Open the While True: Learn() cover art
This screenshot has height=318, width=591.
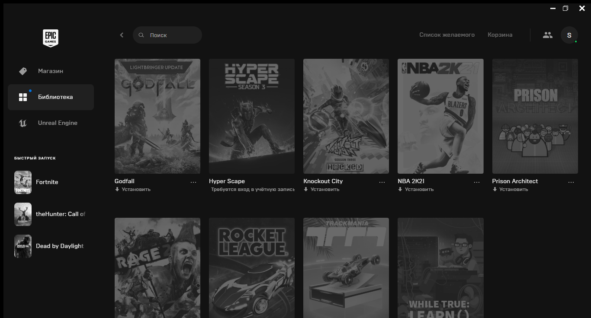click(440, 268)
